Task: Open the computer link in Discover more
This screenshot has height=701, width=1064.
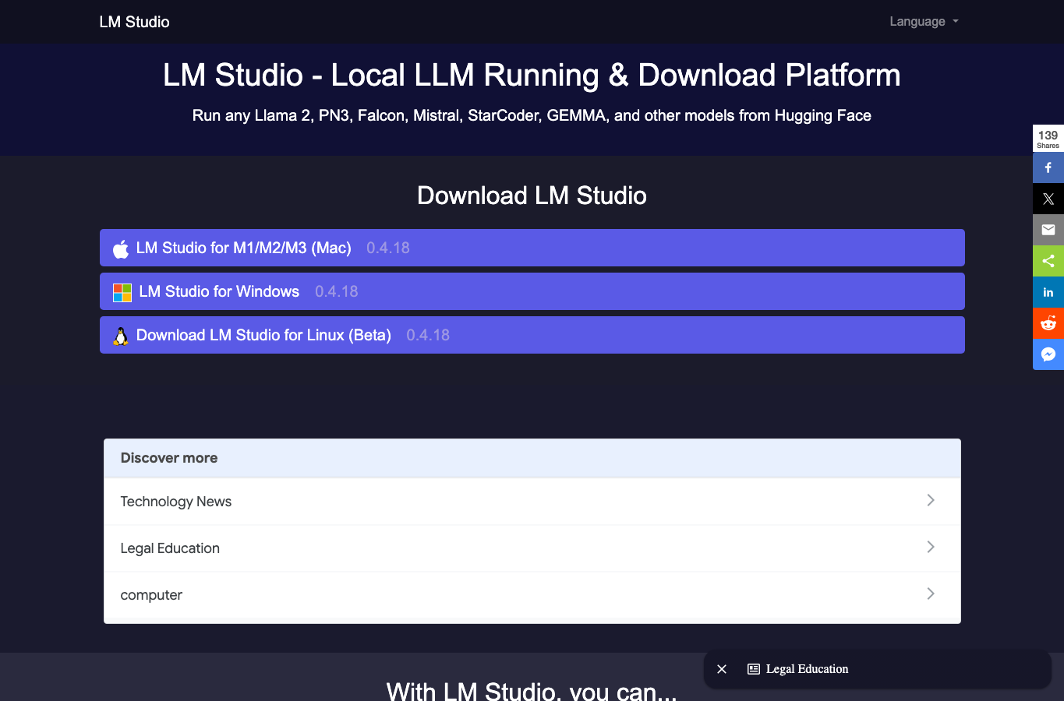Action: [x=532, y=595]
